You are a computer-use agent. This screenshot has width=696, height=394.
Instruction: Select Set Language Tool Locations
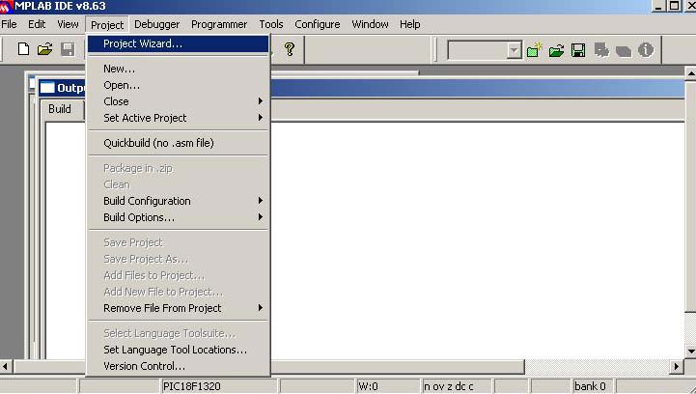coord(175,350)
